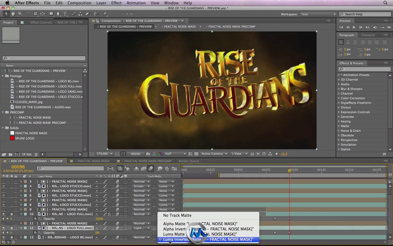Enable Motion Blur for timeline layers
Image resolution: width=393 pixels, height=246 pixels.
(151, 169)
